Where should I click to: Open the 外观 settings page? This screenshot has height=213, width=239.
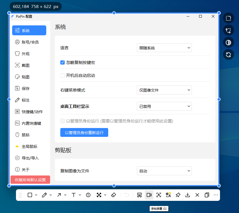(x=29, y=54)
